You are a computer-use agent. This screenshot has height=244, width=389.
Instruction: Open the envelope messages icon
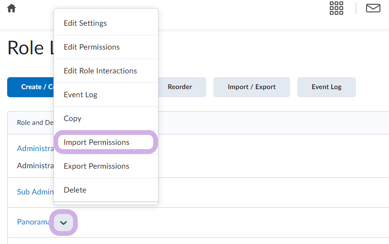pos(373,8)
